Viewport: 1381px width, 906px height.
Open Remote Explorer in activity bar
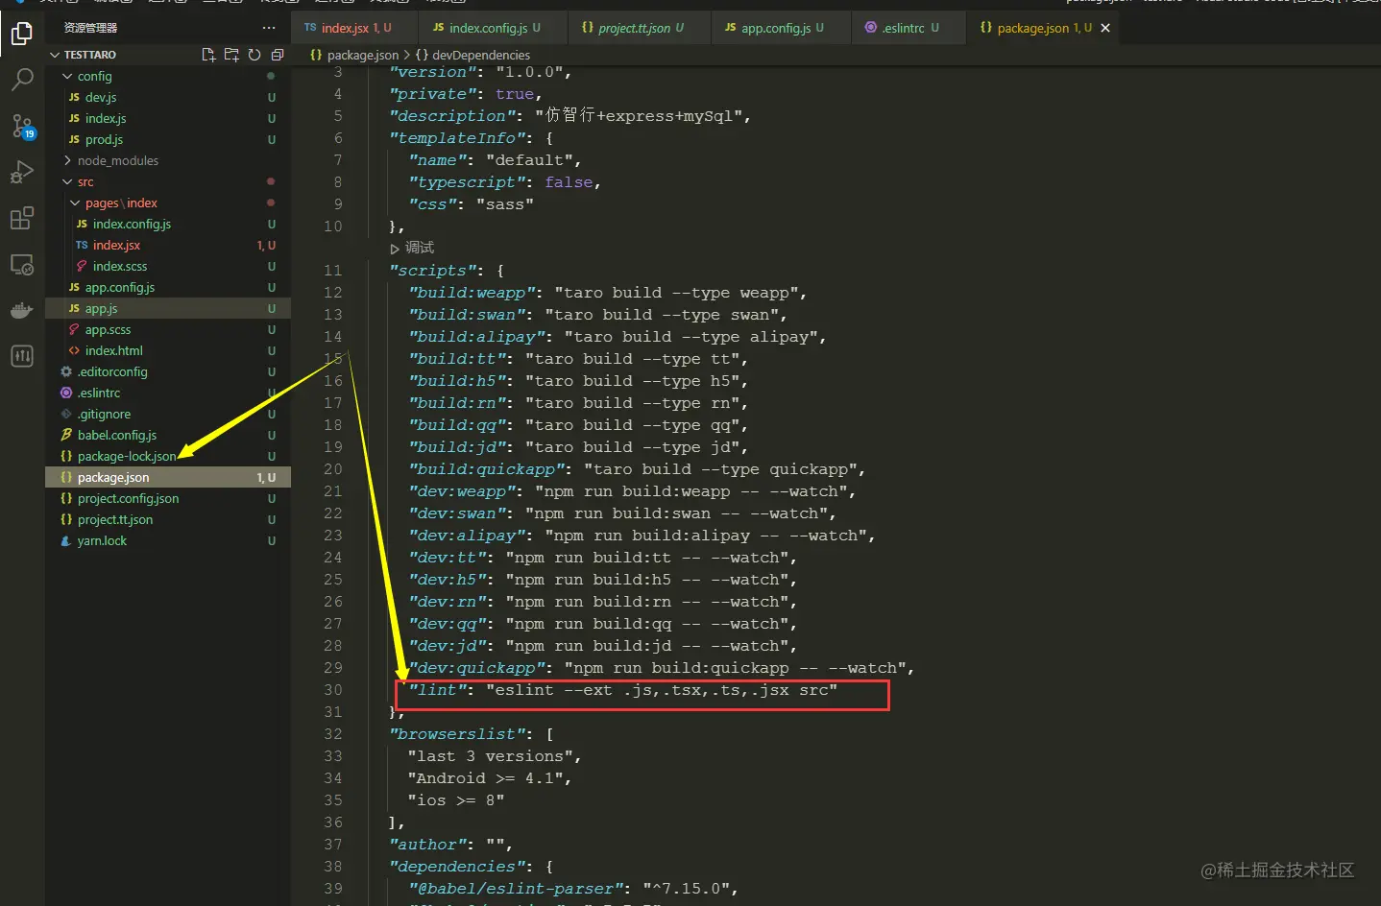click(21, 265)
